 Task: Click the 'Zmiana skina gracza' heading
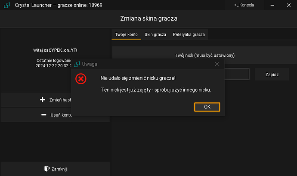[x=148, y=19]
